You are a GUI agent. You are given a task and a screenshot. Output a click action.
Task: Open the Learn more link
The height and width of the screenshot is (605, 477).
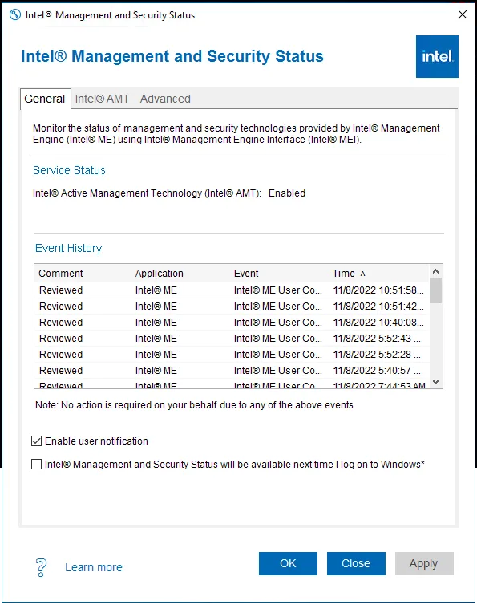pyautogui.click(x=93, y=567)
